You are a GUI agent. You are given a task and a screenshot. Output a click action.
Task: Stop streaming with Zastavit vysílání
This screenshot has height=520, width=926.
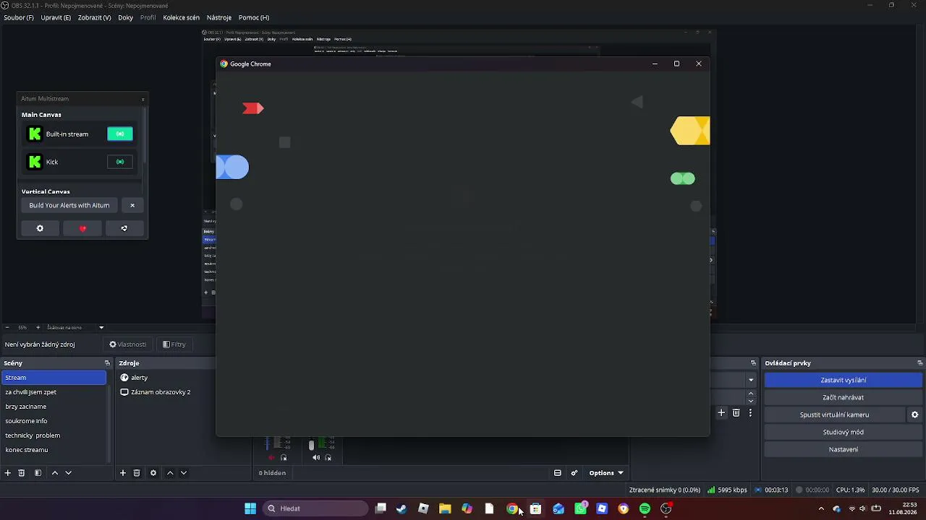coord(844,380)
